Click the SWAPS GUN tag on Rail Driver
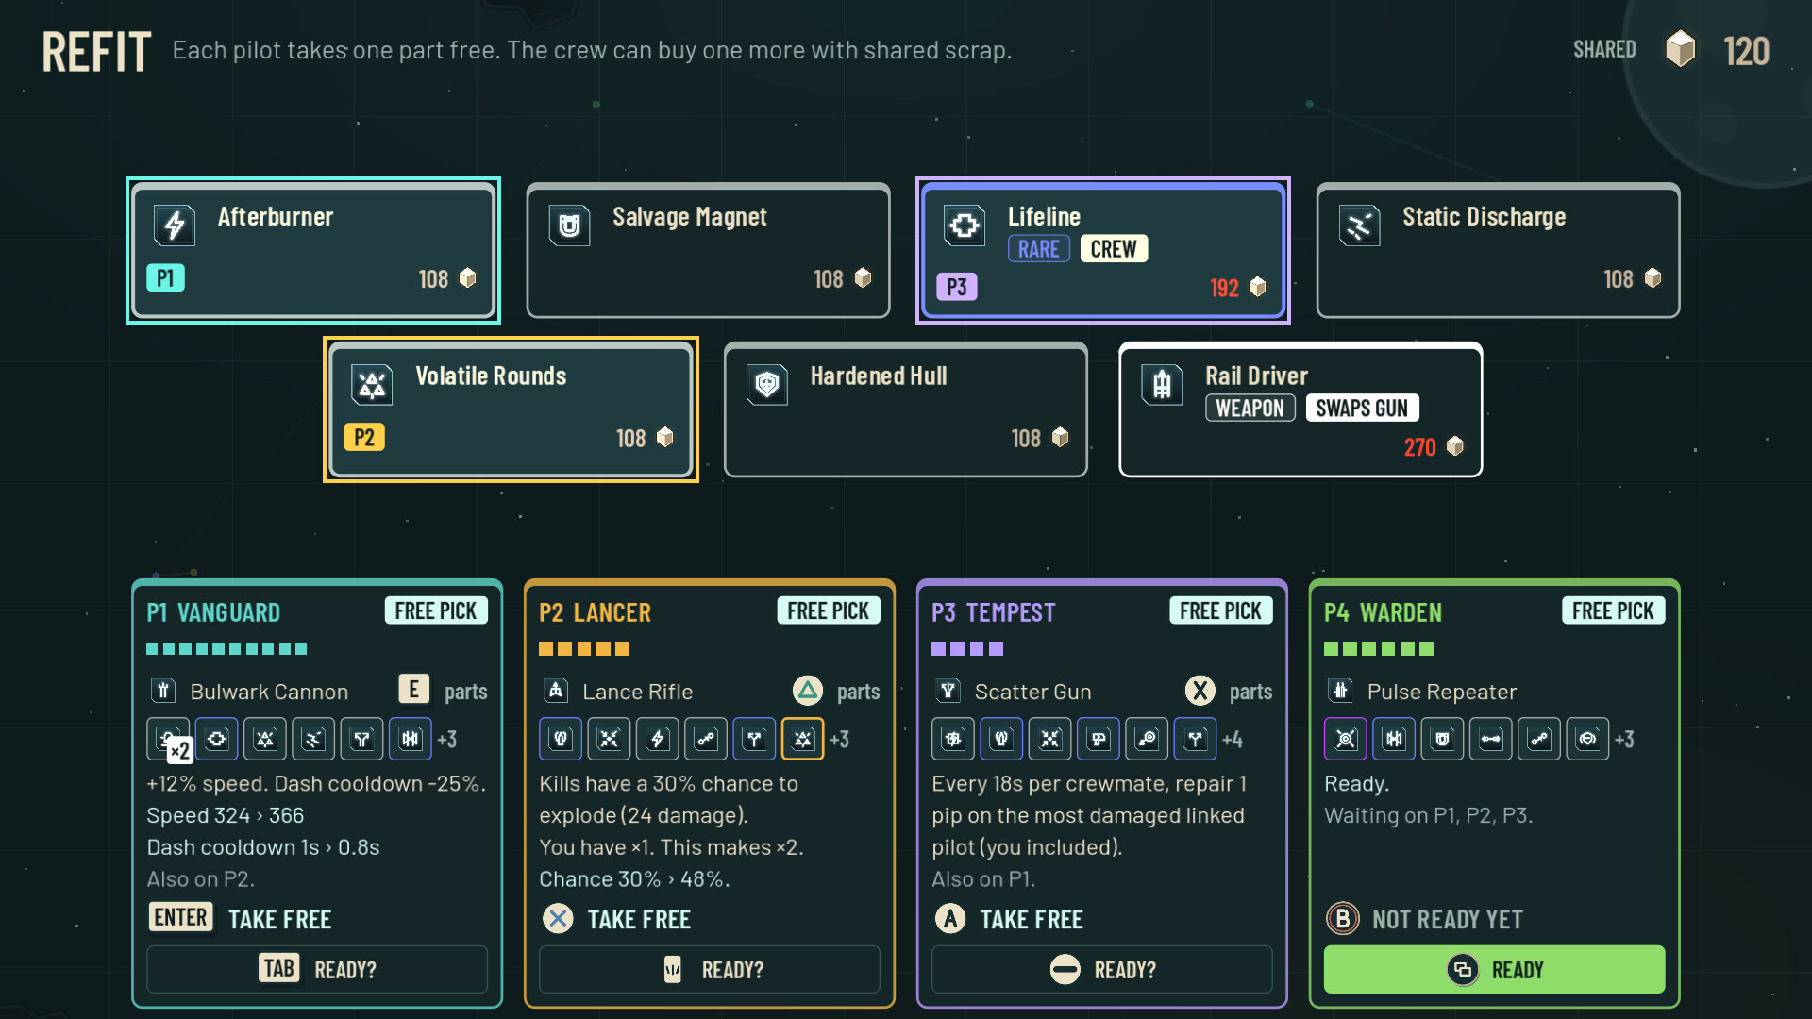The width and height of the screenshot is (1812, 1019). (1363, 409)
